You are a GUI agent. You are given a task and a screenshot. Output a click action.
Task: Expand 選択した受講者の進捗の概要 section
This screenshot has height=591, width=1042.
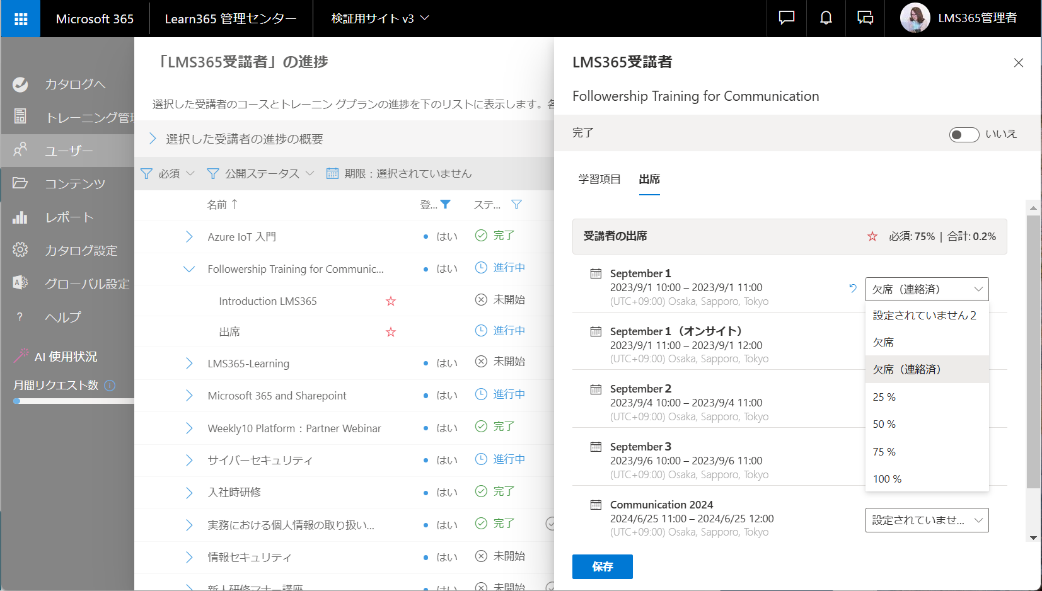(x=152, y=139)
